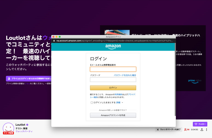
Task: Minimize the Amazon login popup window
Action: (56, 37)
